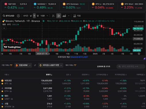Select the 4시간 interval
The image size is (146, 109).
point(26,16)
